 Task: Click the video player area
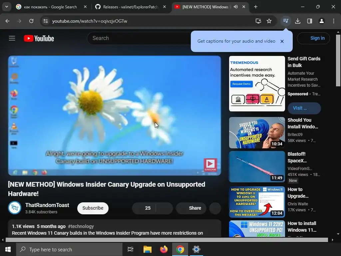(115, 116)
